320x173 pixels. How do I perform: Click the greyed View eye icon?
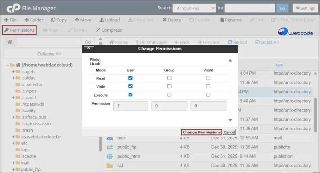pyautogui.click(x=45, y=30)
